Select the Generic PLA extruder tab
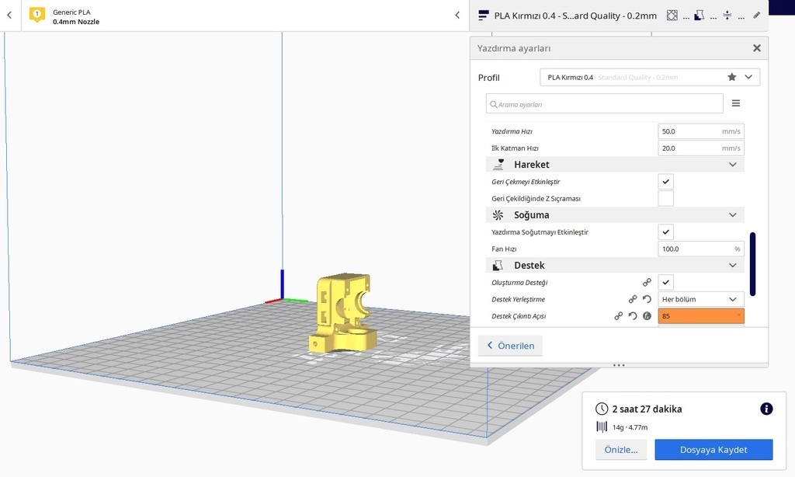Screen dimensions: 795x477 coord(78,15)
